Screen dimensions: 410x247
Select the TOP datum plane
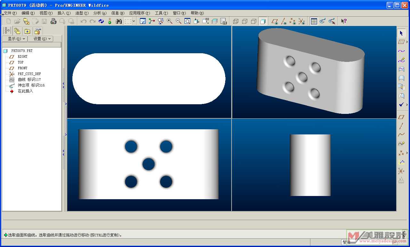(20, 62)
